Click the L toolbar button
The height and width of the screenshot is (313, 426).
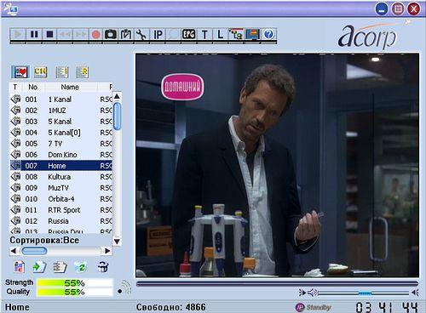220,35
